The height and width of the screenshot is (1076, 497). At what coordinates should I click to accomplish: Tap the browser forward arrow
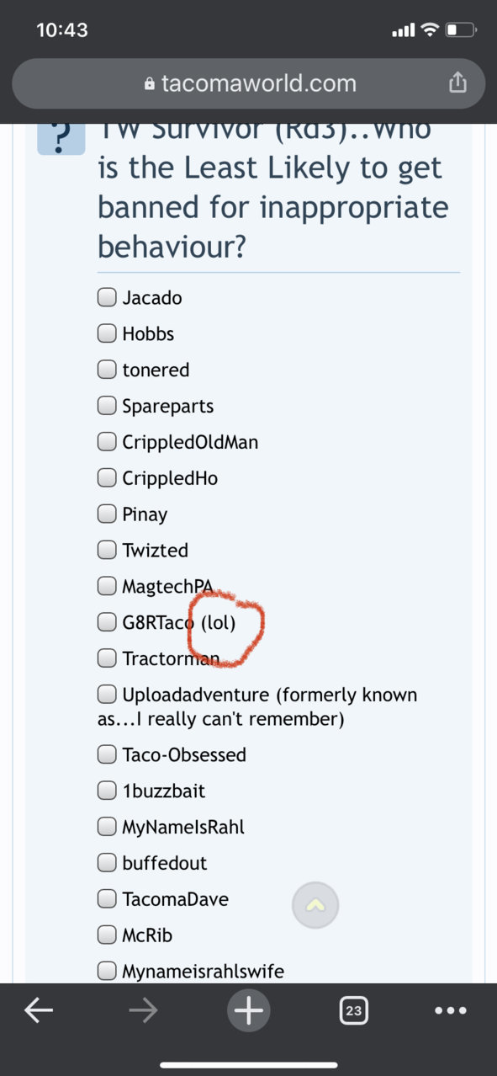(144, 1011)
